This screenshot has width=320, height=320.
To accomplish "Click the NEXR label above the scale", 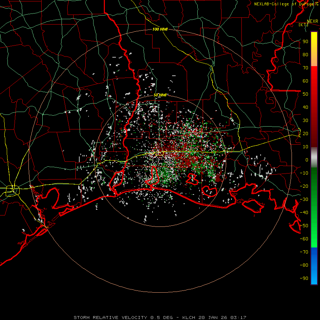I will pyautogui.click(x=312, y=21).
